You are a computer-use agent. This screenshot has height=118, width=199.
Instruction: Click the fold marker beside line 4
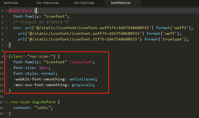(6, 28)
